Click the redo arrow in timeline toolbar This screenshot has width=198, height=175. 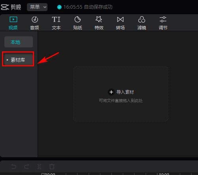27,167
